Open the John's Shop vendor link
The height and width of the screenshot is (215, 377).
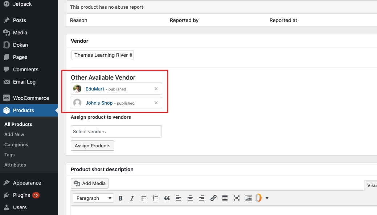(99, 103)
